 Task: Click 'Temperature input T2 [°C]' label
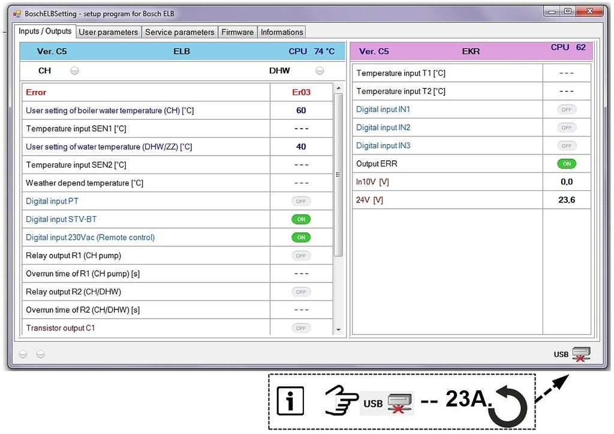401,92
